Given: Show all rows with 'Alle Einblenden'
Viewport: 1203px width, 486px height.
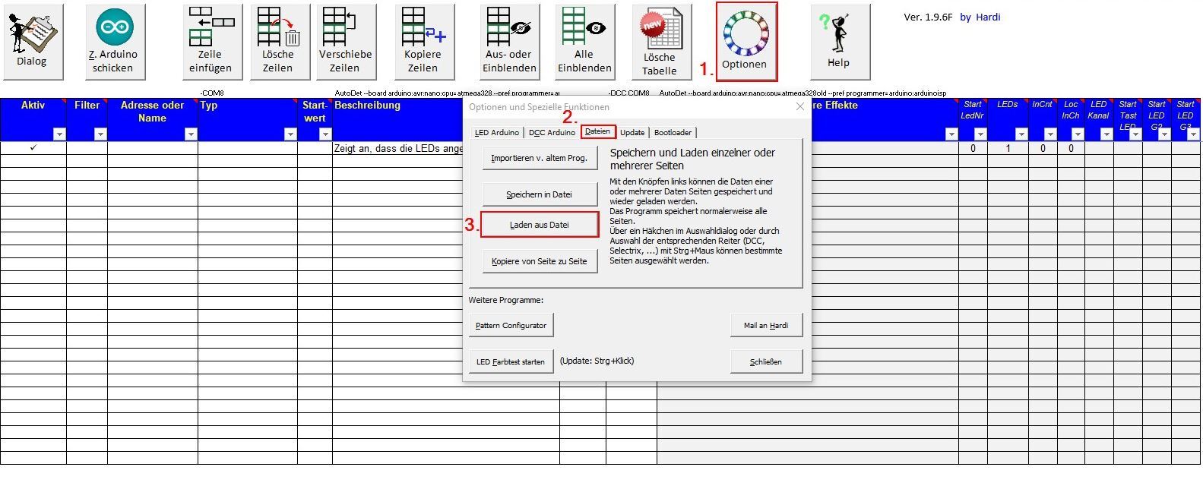Looking at the screenshot, I should (584, 42).
